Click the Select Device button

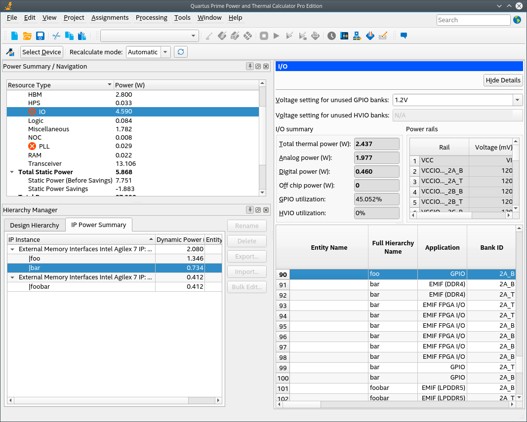tap(41, 52)
